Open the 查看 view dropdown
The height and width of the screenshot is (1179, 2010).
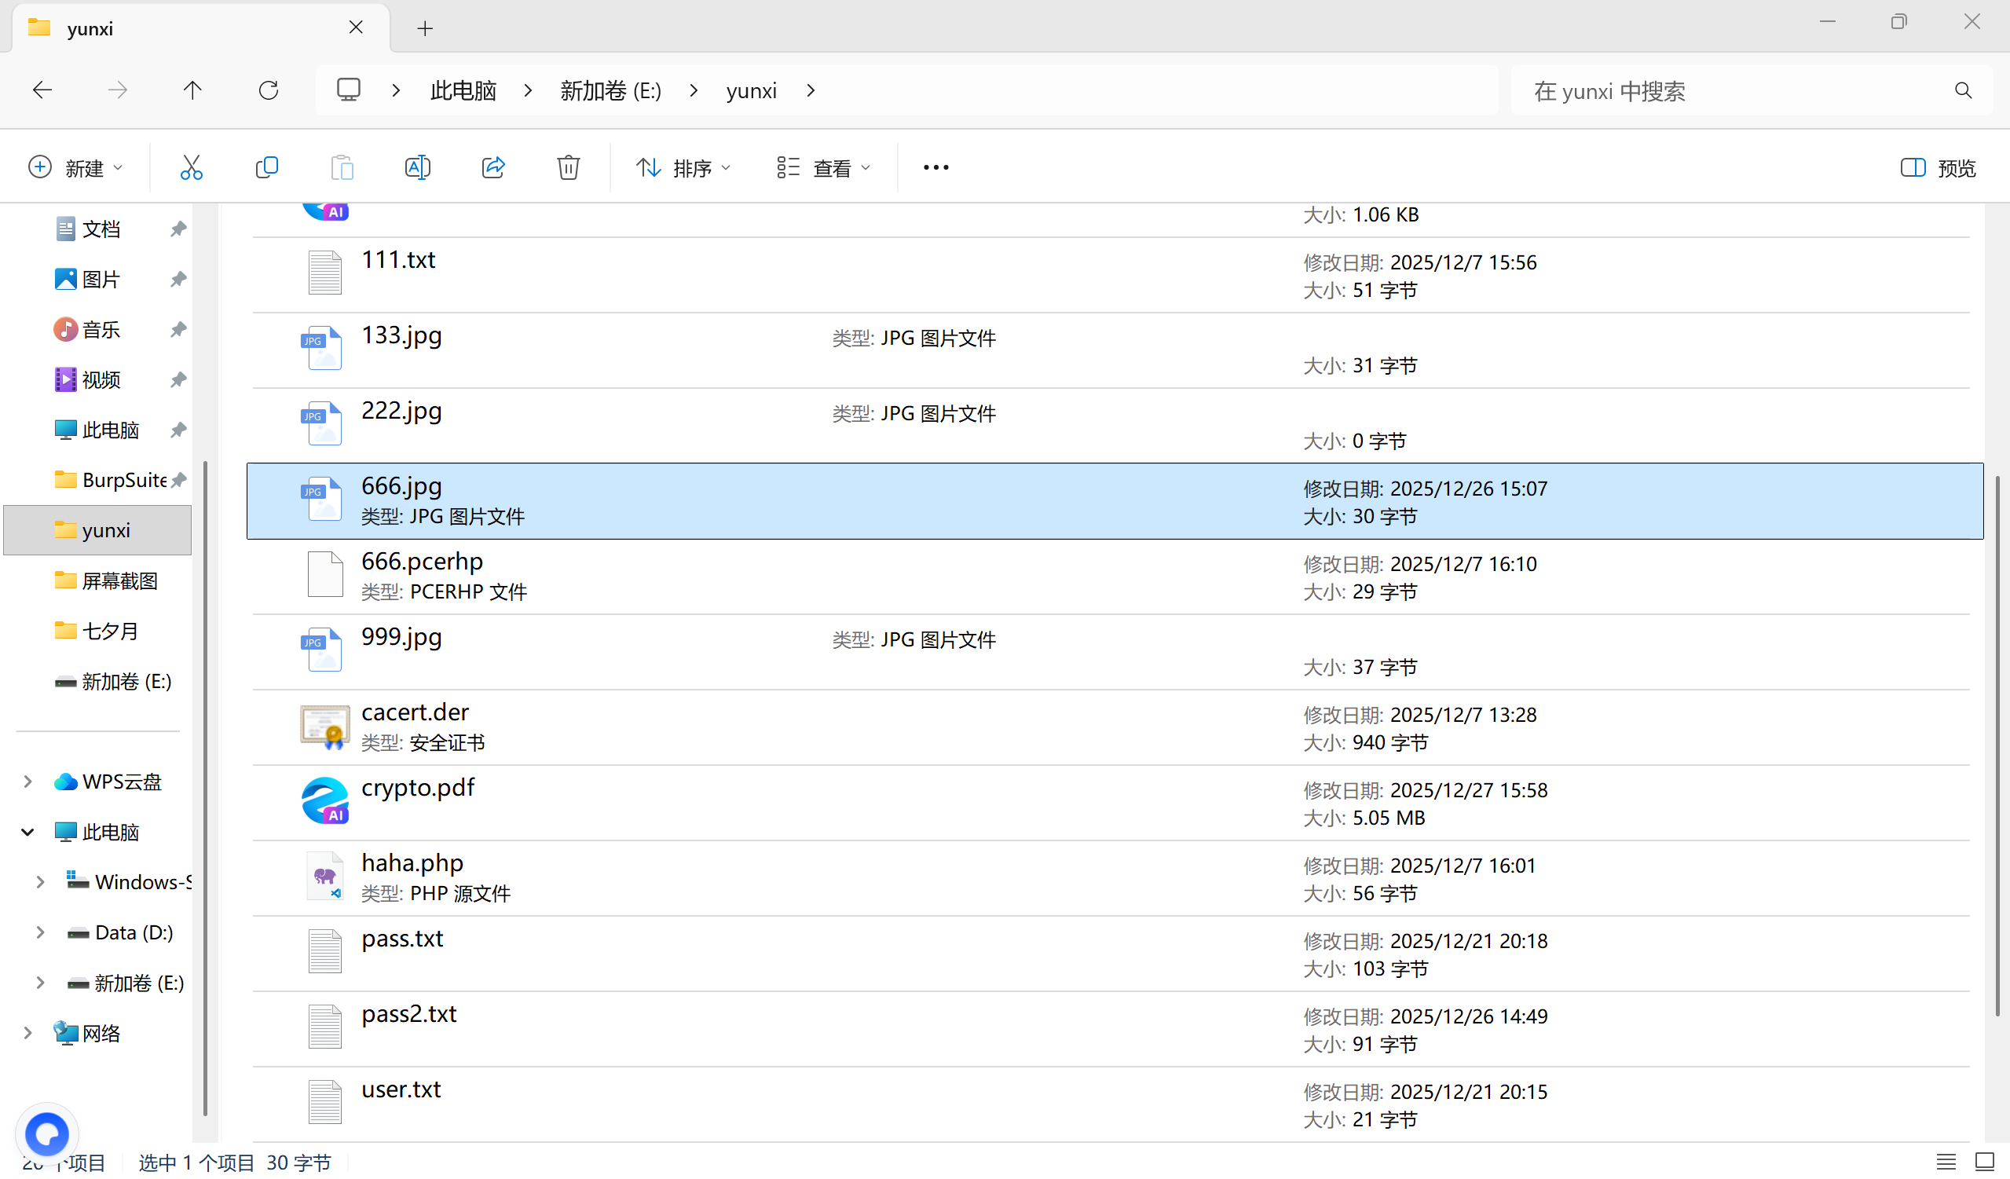(x=823, y=167)
